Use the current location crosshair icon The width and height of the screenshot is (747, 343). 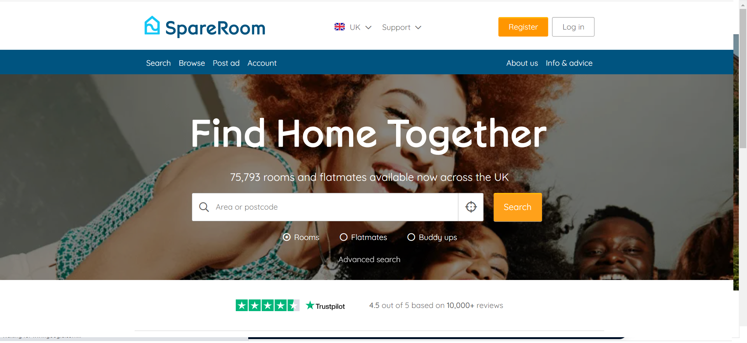471,207
